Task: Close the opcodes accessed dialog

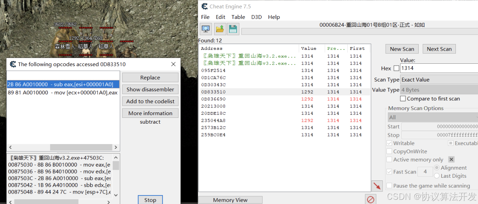Action: (x=173, y=64)
